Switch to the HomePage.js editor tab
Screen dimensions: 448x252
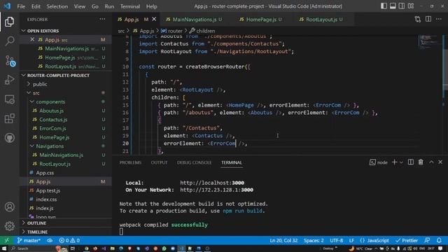point(261,20)
